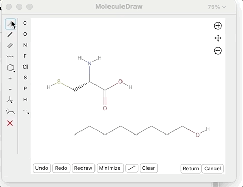Click the zoom in plus circle
Viewport: 243px width, 187px height.
pos(218,26)
